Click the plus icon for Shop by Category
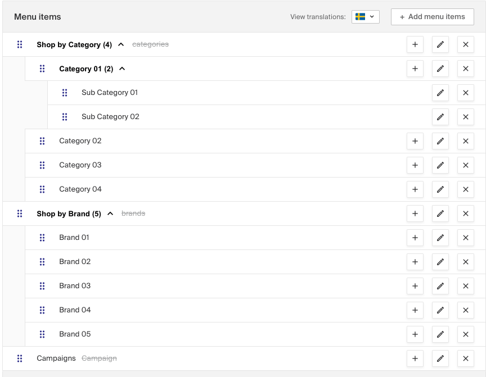The height and width of the screenshot is (377, 486). 415,44
